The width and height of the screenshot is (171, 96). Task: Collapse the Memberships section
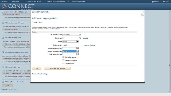pyautogui.click(x=4, y=59)
